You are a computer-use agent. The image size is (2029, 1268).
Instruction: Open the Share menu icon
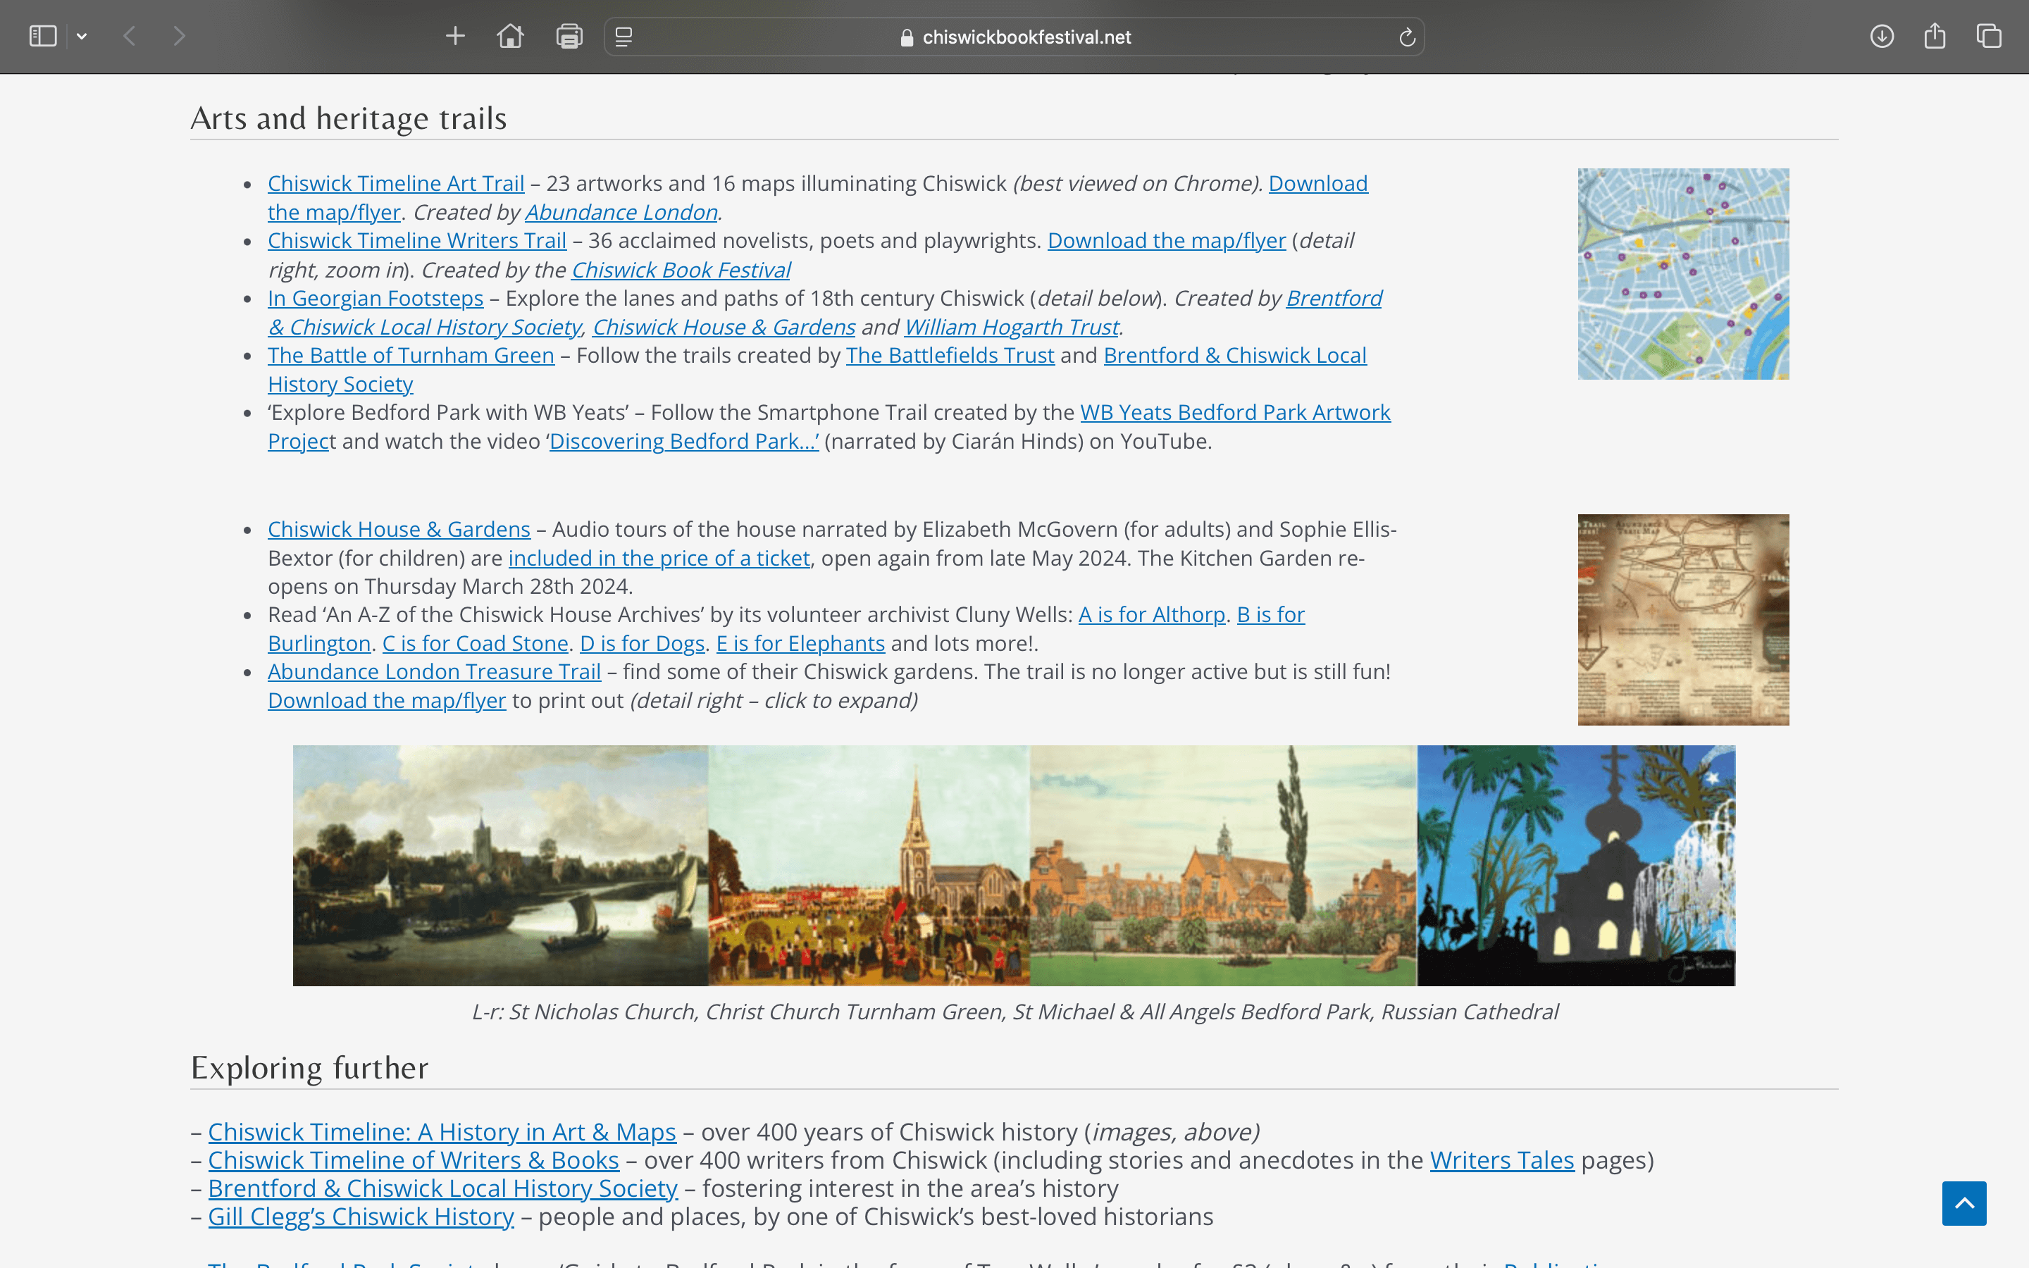tap(1935, 36)
